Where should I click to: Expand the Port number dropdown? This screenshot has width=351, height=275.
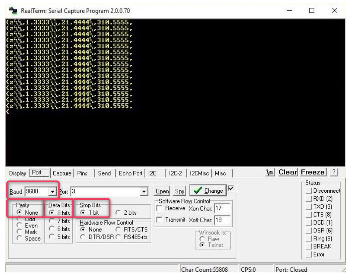[x=144, y=192]
